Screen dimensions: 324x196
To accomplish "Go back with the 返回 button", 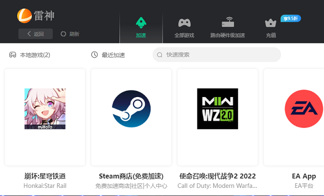I will [x=35, y=34].
